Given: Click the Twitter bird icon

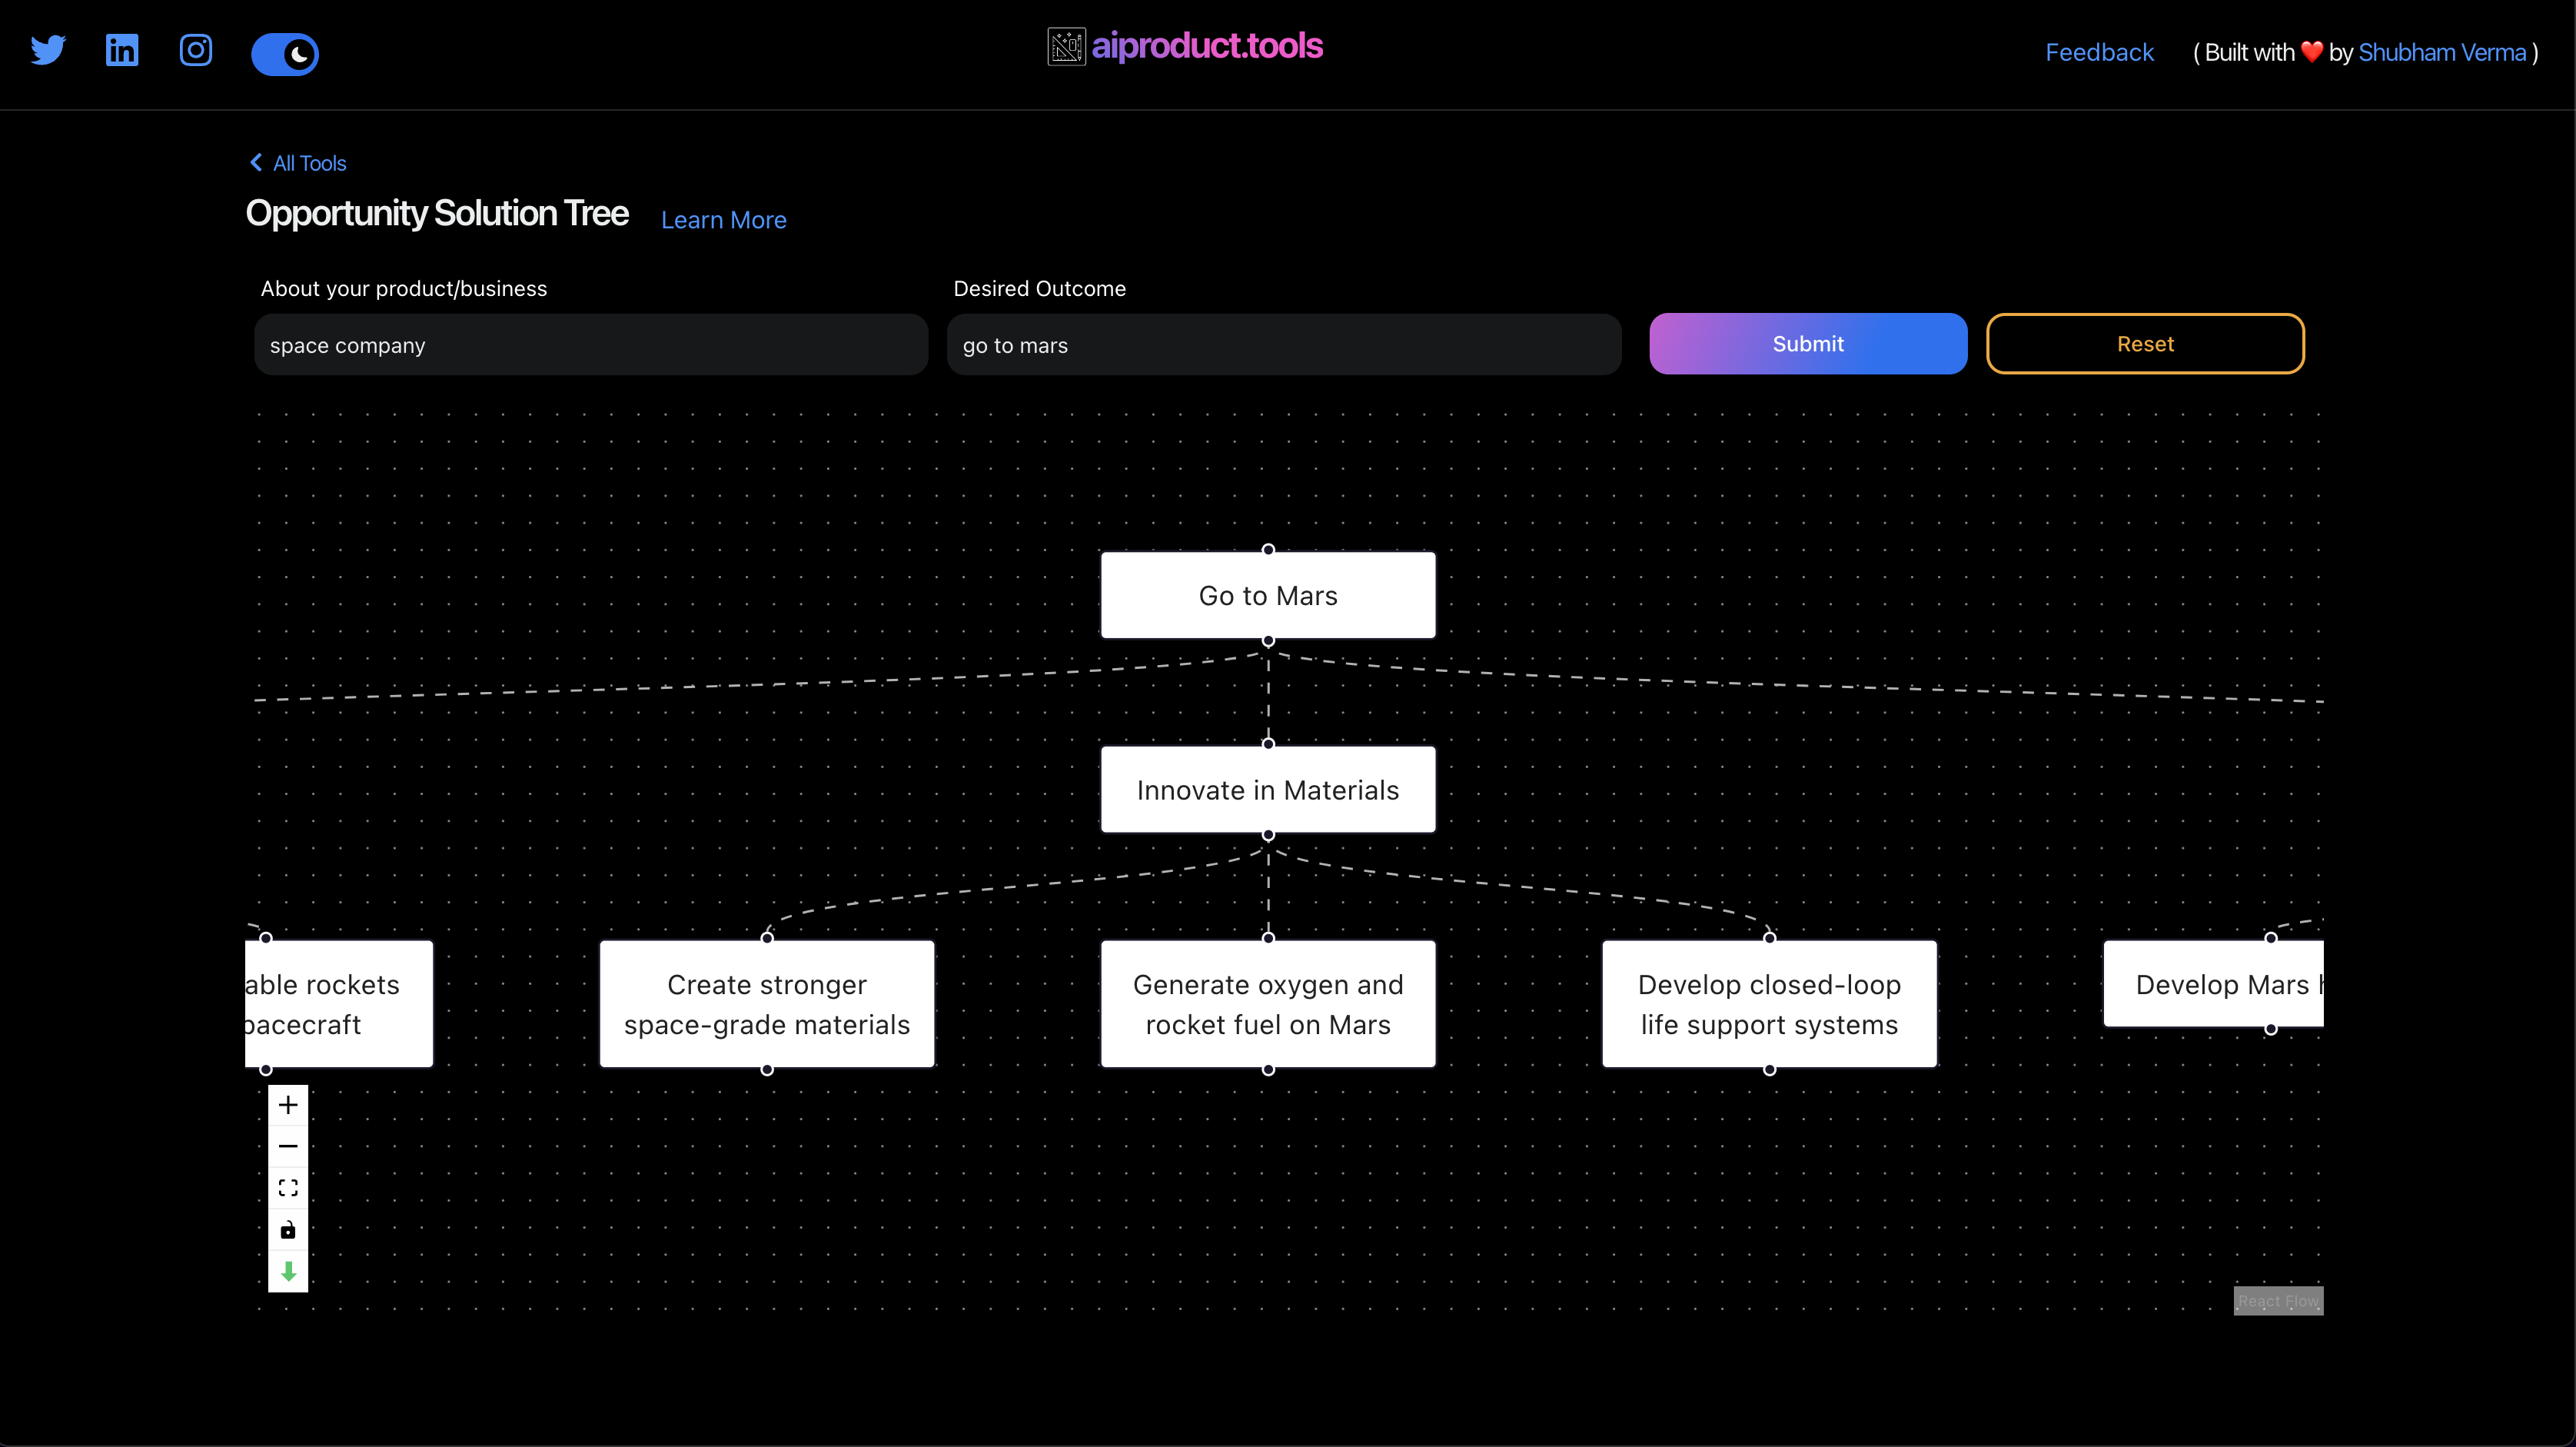Looking at the screenshot, I should point(47,51).
